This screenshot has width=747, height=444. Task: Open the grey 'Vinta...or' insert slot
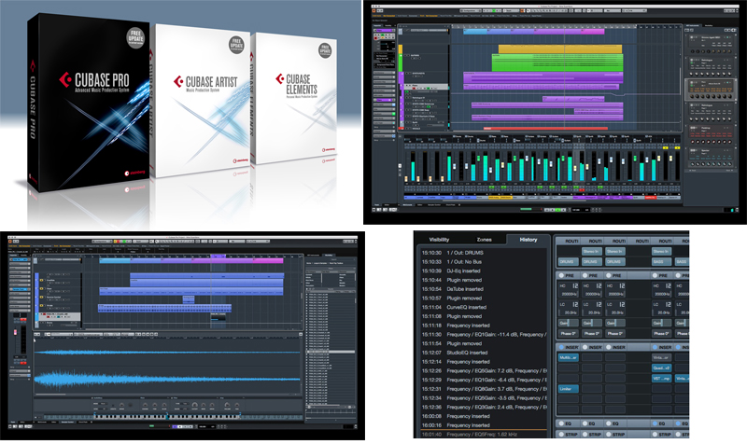(x=661, y=357)
